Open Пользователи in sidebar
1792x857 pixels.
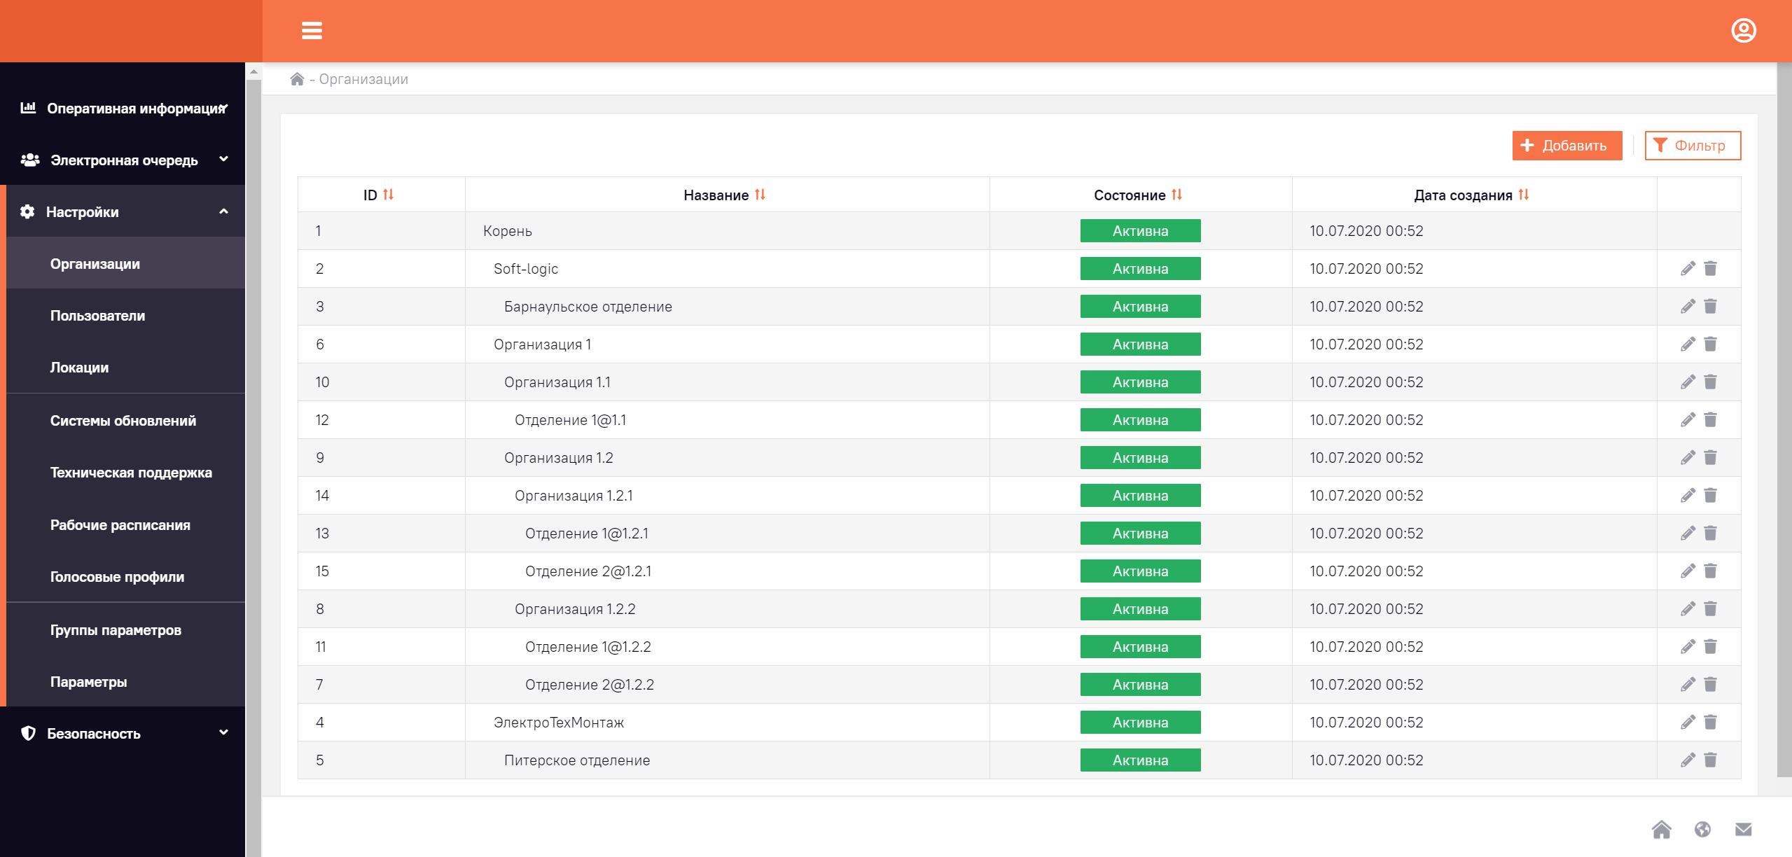tap(125, 316)
